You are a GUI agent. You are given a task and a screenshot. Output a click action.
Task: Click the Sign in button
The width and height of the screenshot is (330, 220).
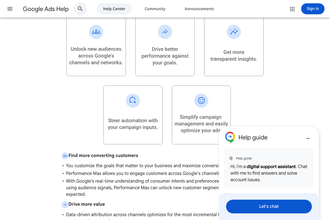point(313,9)
